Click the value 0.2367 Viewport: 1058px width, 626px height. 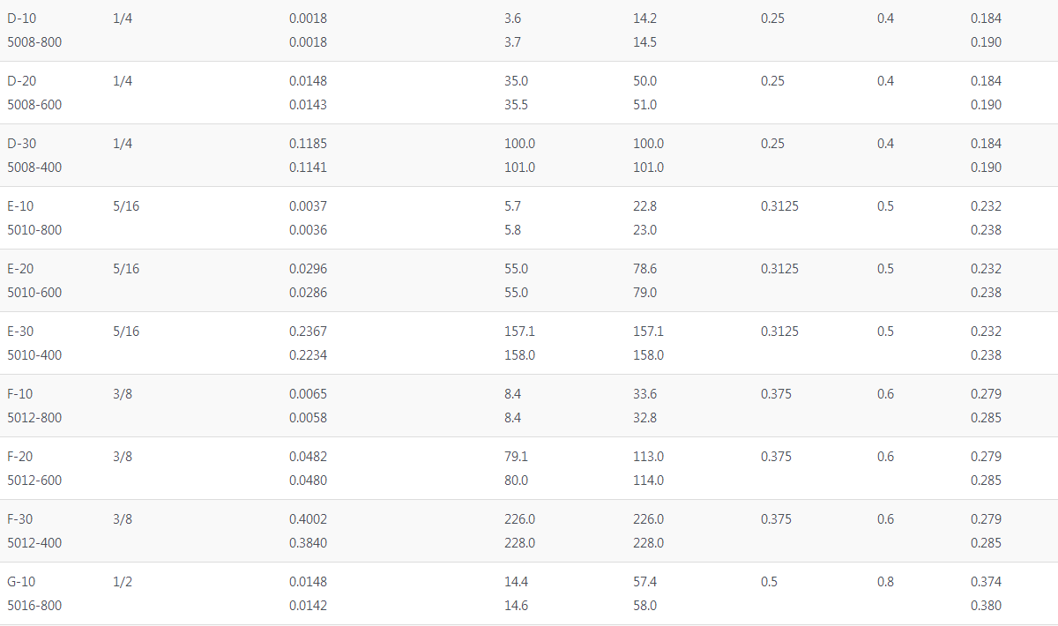[x=308, y=332]
